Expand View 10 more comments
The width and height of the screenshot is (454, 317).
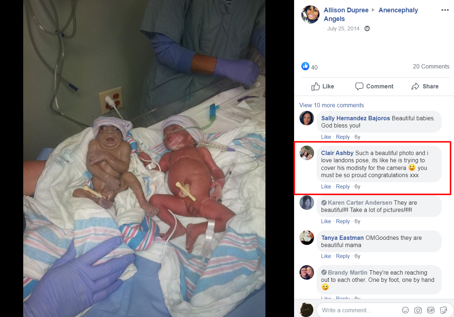331,105
